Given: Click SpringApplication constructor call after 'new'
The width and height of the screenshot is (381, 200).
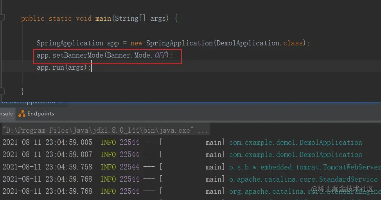Looking at the screenshot, I should point(179,43).
